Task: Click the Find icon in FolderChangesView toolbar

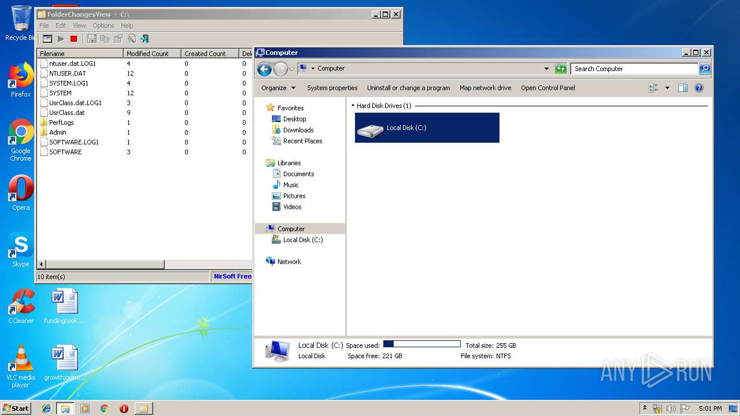Action: (x=132, y=39)
